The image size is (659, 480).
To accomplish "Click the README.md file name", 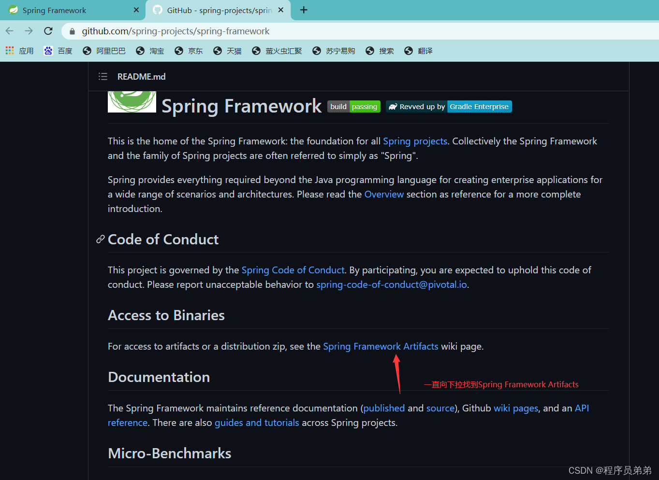I will coord(141,76).
